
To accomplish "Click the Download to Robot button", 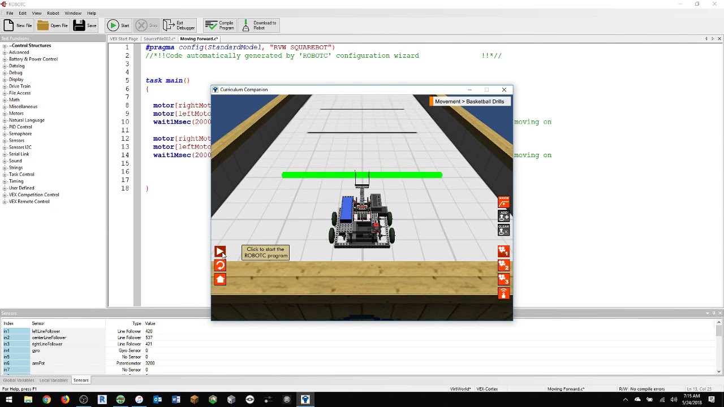I will (259, 25).
